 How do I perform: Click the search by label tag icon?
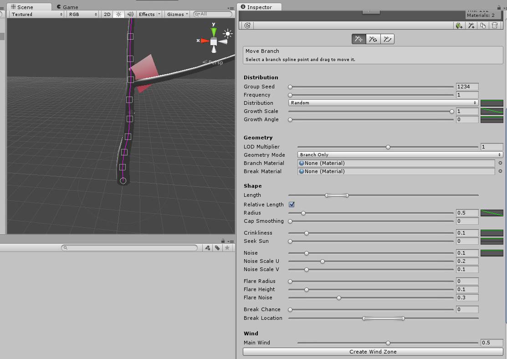point(217,248)
